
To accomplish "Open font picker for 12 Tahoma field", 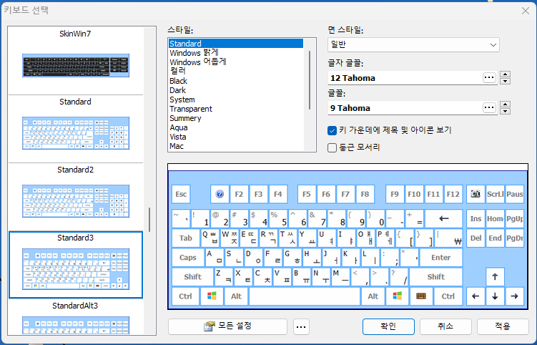I will tap(489, 78).
